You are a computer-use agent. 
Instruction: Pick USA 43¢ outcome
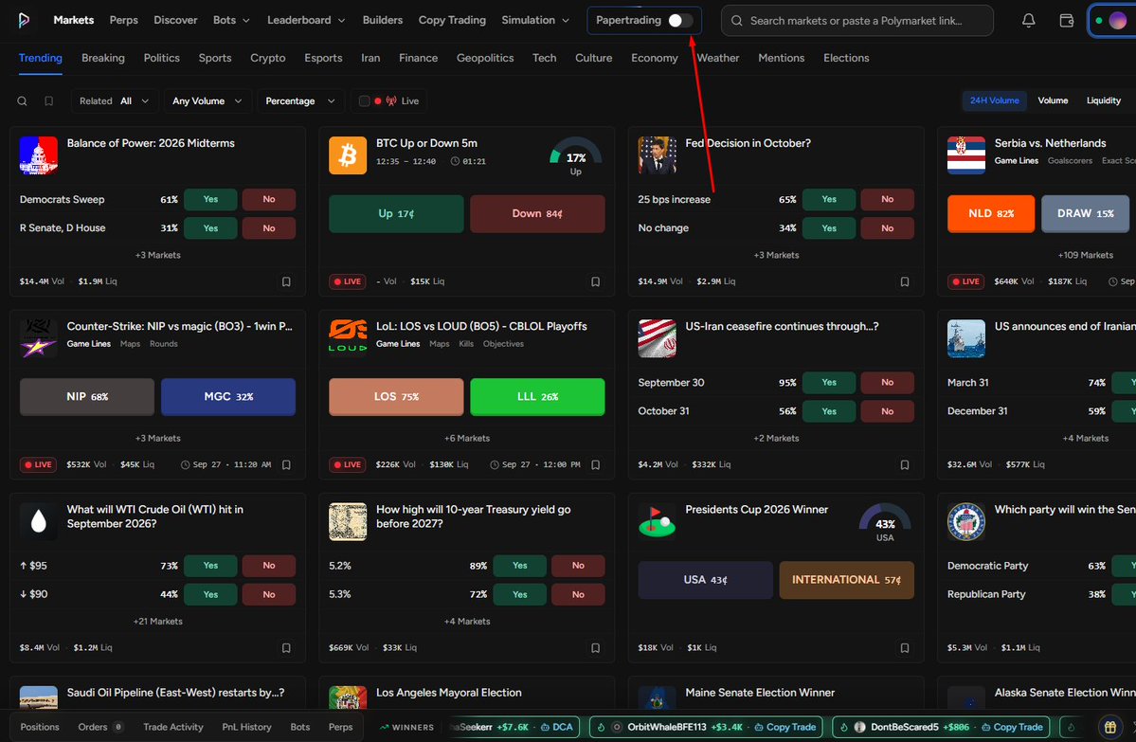706,580
